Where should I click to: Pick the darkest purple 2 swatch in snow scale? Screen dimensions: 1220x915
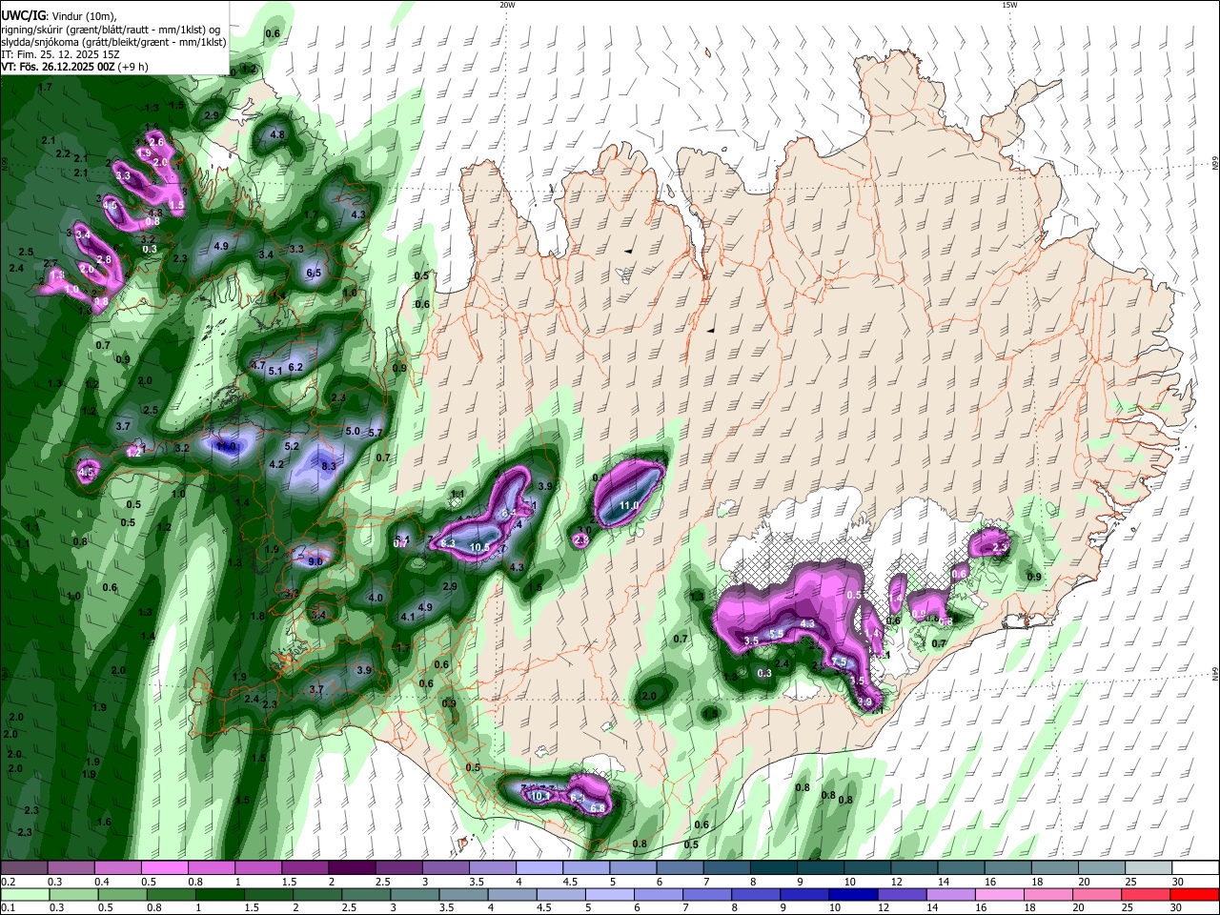pyautogui.click(x=351, y=867)
